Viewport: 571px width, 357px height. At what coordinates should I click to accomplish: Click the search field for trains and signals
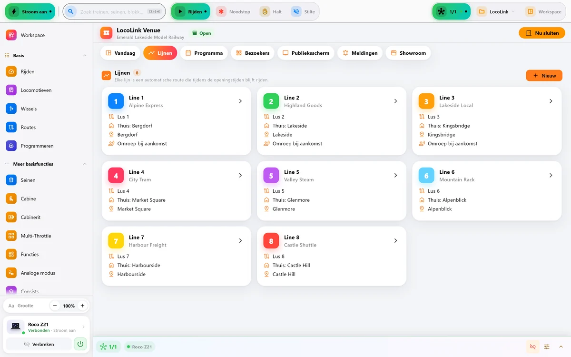click(x=114, y=11)
